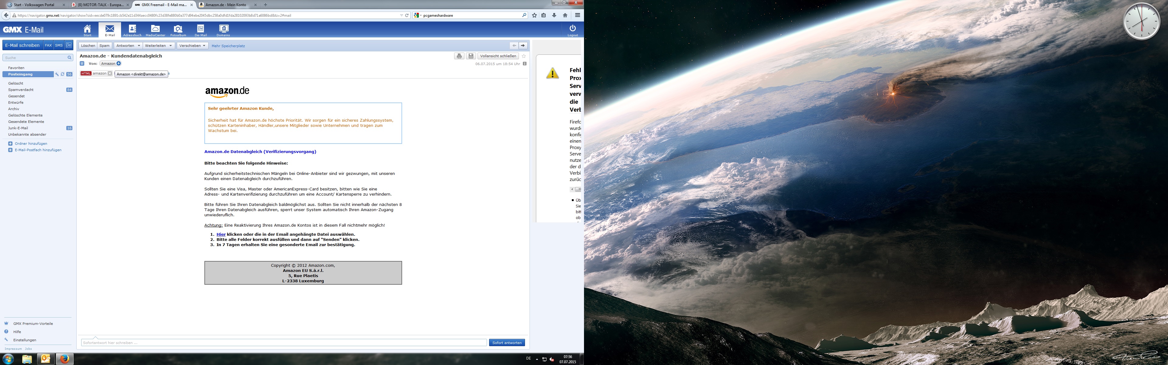Open the Fotoalbum icon in header

[x=178, y=29]
